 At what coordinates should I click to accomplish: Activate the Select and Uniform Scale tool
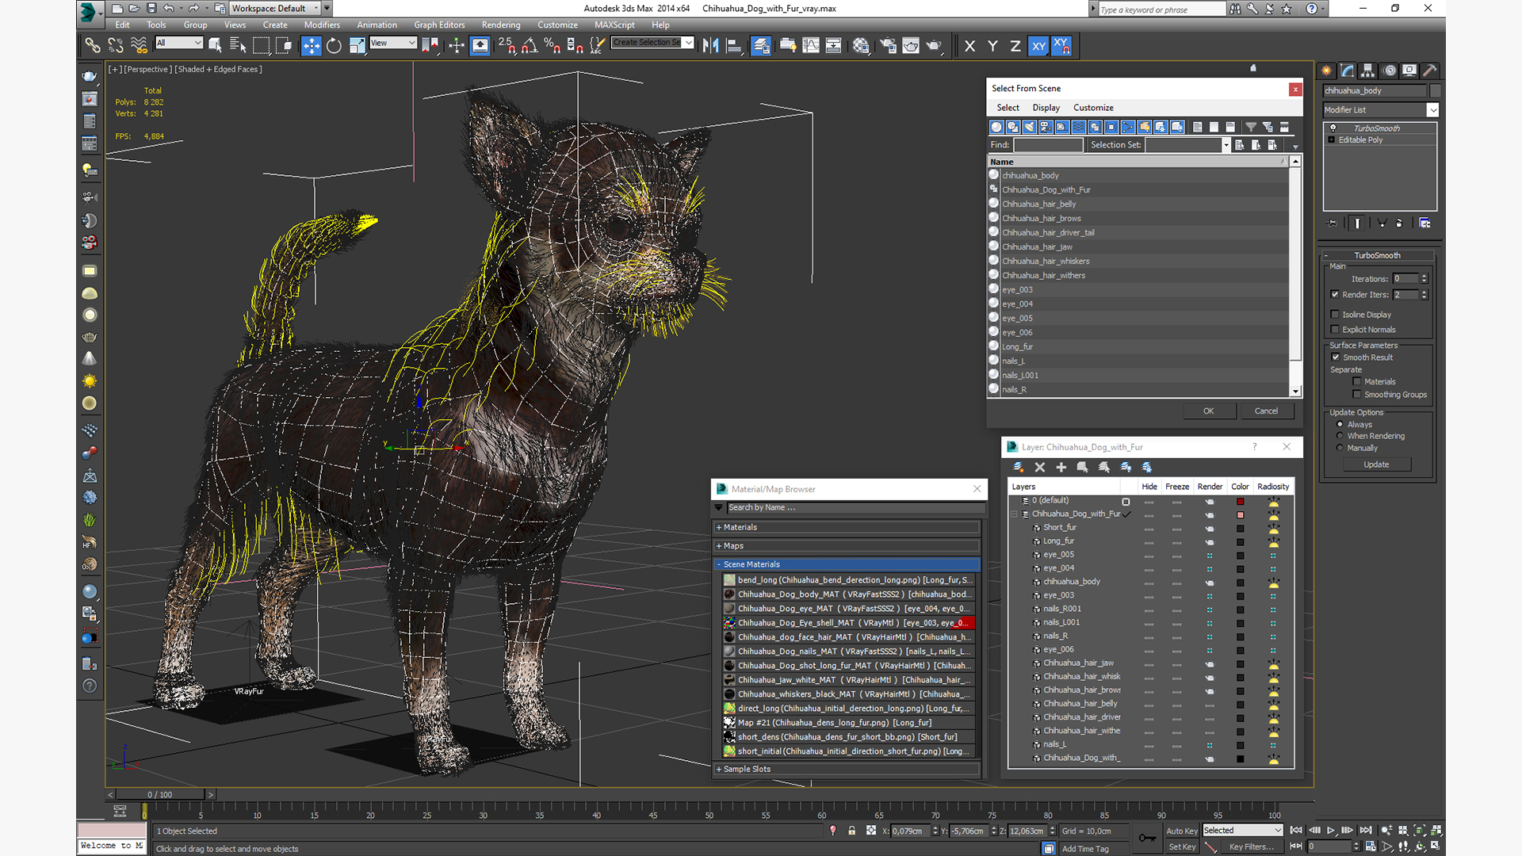coord(358,46)
